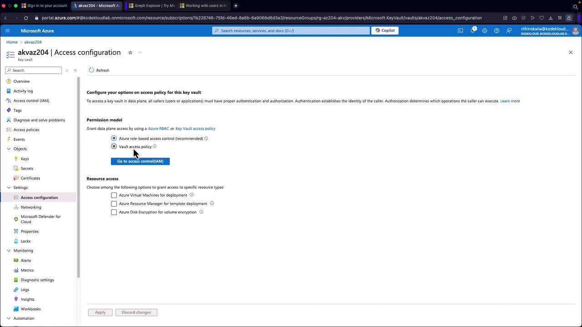Open Properties under Settings

point(30,232)
